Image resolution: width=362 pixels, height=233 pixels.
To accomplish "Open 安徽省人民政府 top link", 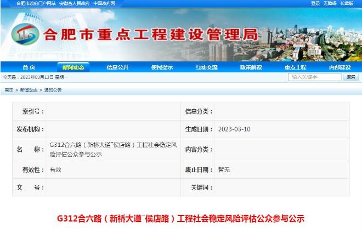I will (x=75, y=3).
